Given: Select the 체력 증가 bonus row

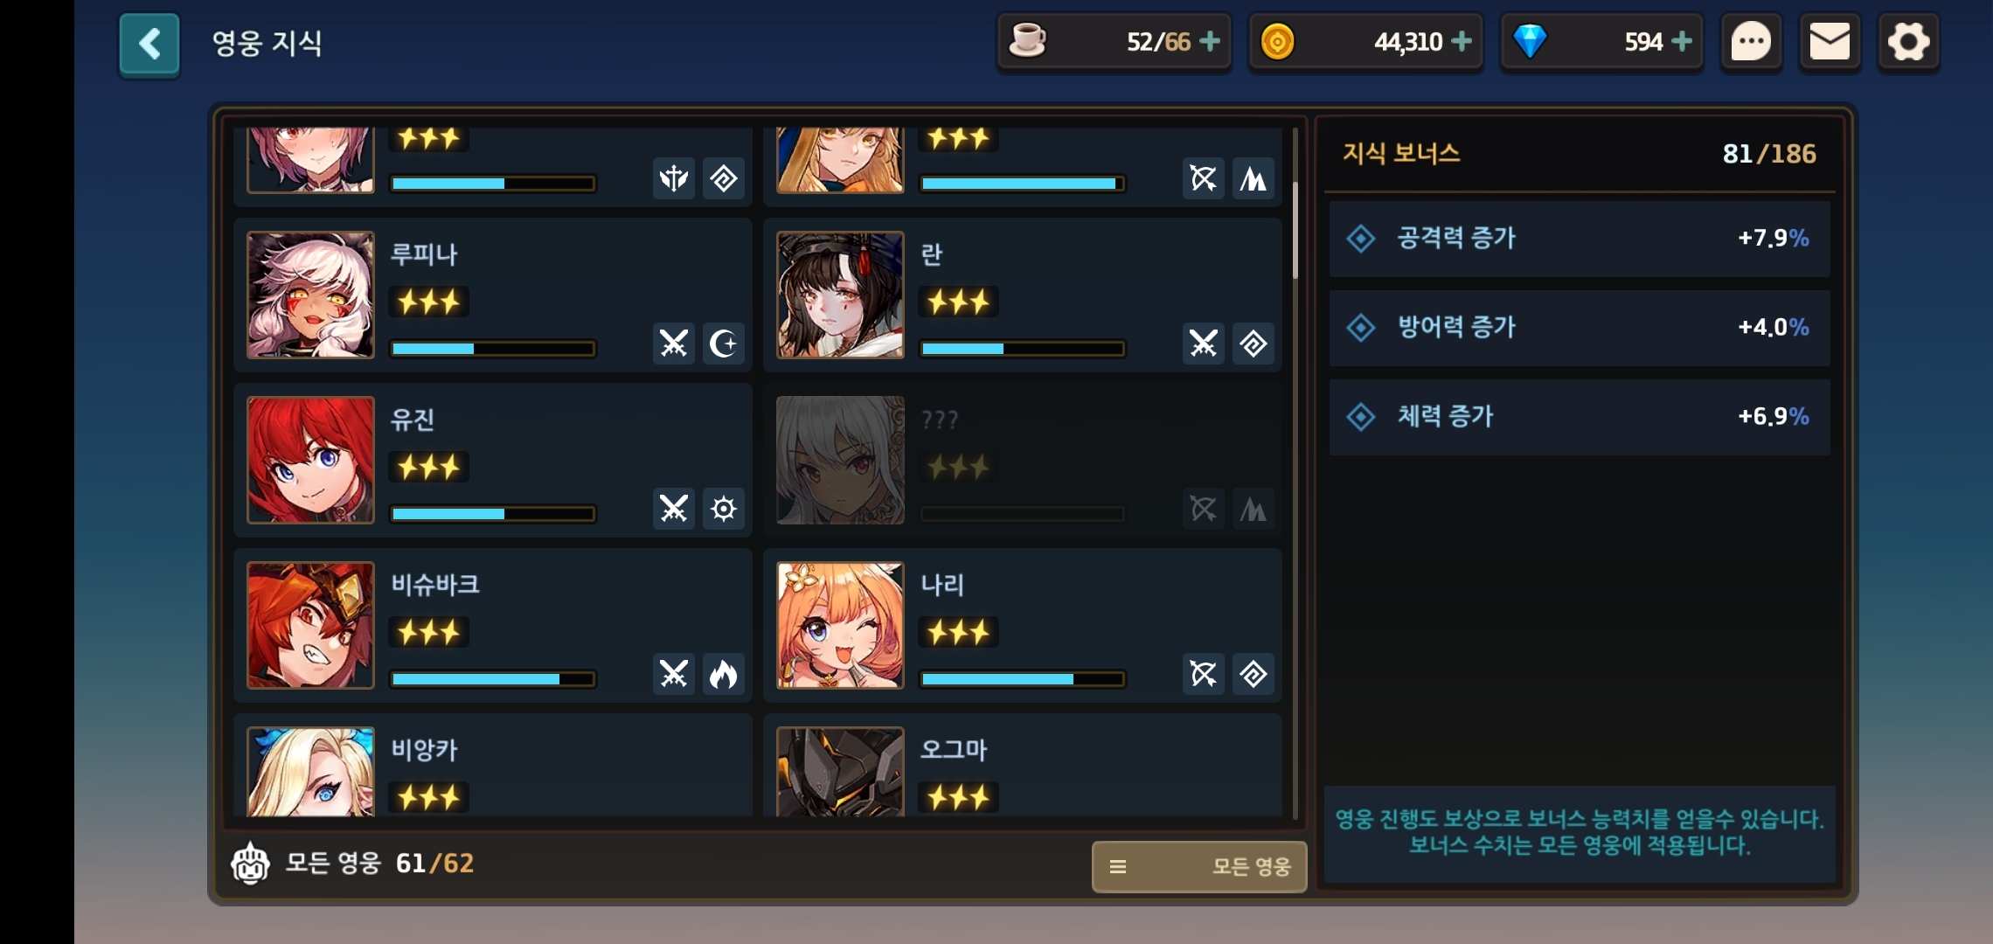Looking at the screenshot, I should tap(1580, 417).
